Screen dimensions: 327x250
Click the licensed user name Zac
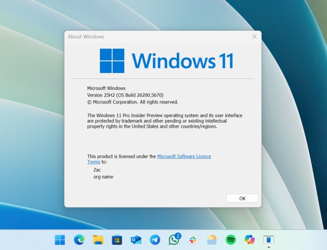97,170
